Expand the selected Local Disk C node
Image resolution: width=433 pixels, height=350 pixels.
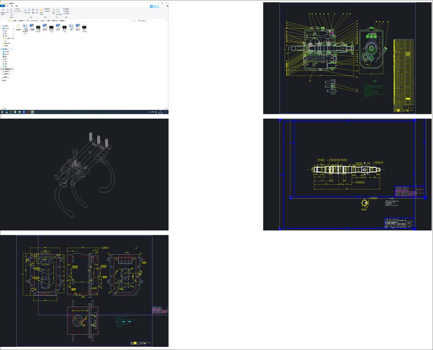[2, 69]
